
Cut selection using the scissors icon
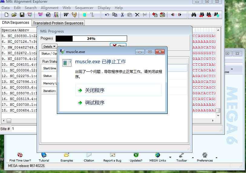pos(122,15)
